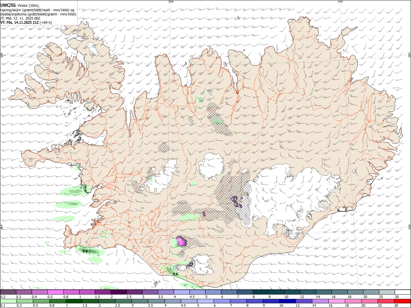
Task: Click the 'slydda/snjókoma' legend description line
Action: point(38,14)
